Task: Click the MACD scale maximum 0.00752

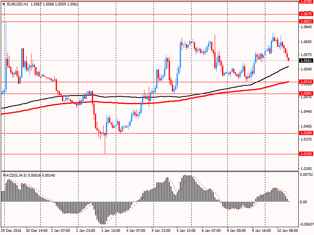Action: 306,175
